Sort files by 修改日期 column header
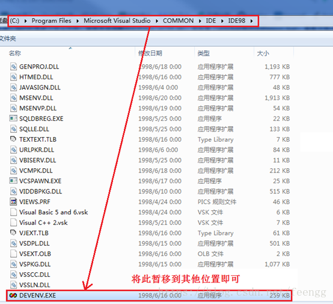333x304 pixels. 150,53
